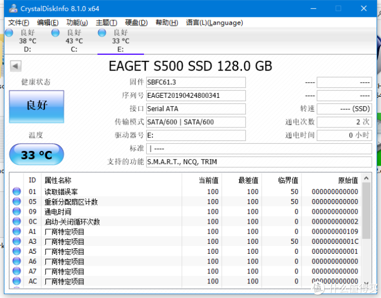The height and width of the screenshot is (298, 381).
Task: Select the 读取错误率 row
Action: pyautogui.click(x=185, y=192)
